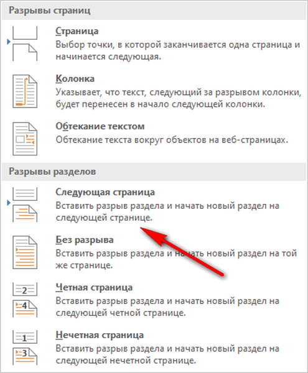308x373 pixels.
Task: Click the Разрывы разделов header
Action: click(x=154, y=172)
